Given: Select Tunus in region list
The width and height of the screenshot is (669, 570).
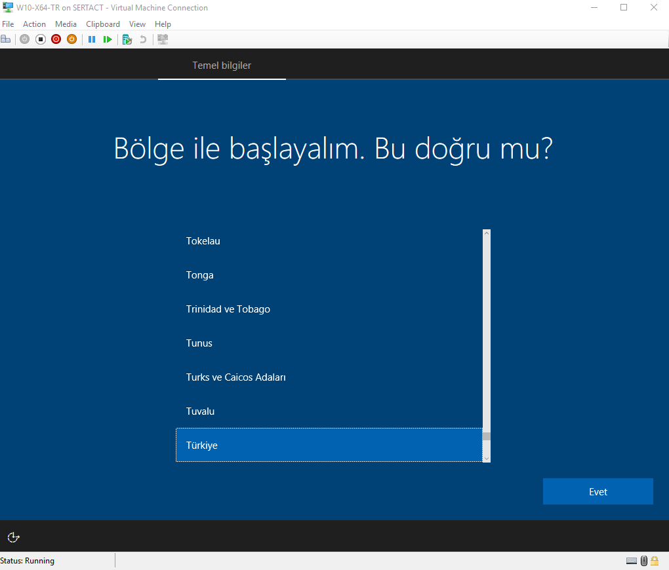Looking at the screenshot, I should [x=329, y=343].
